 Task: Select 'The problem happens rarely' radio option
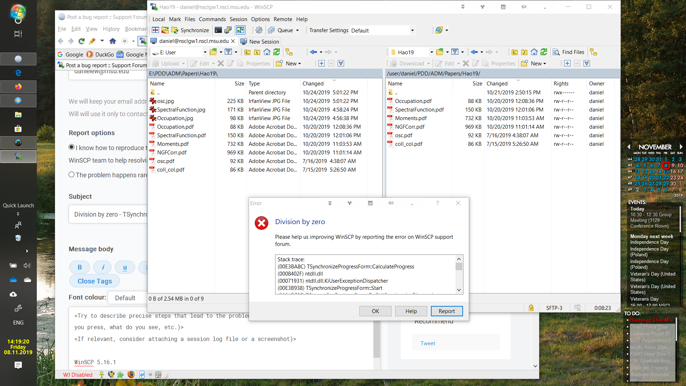71,174
